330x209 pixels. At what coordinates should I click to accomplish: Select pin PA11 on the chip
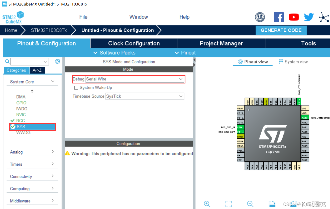(x=305, y=127)
